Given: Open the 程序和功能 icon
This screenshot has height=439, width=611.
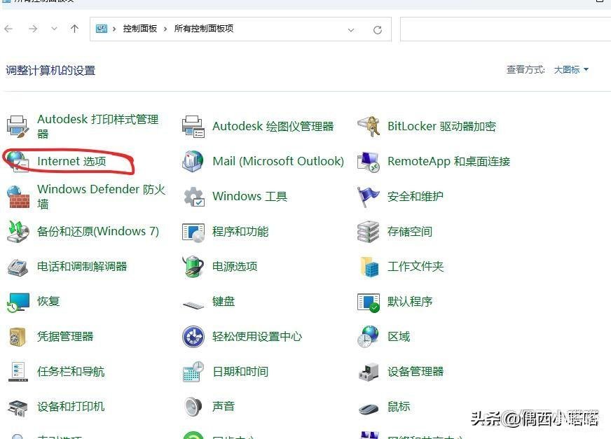Looking at the screenshot, I should [193, 232].
